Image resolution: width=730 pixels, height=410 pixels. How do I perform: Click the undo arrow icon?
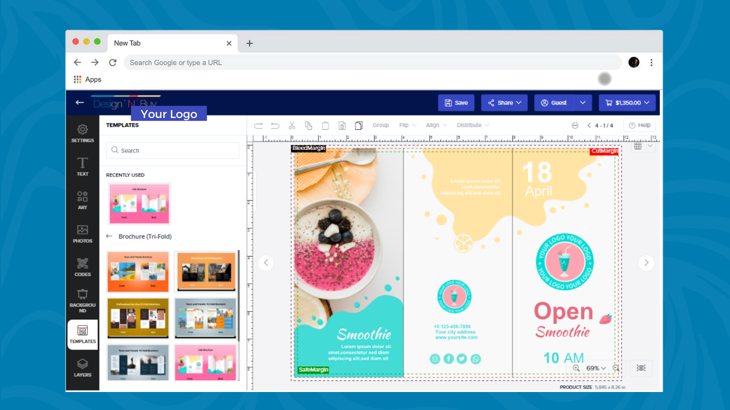(275, 125)
